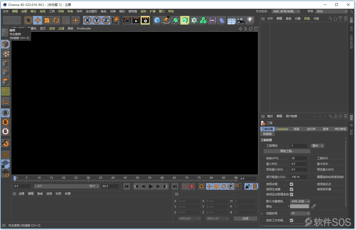Click the Make Editable icon in left palette
Screen dimensions: 356x230
pyautogui.click(x=5, y=33)
